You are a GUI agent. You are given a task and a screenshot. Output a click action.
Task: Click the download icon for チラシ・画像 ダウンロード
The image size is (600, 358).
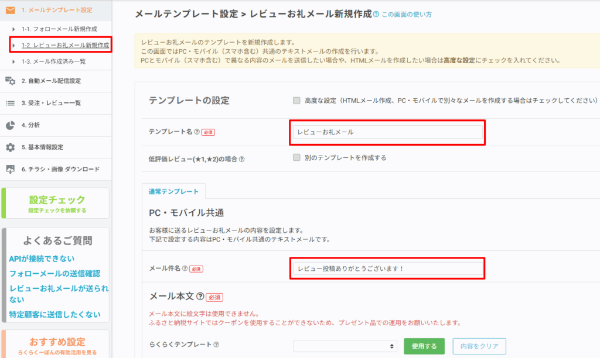10,170
